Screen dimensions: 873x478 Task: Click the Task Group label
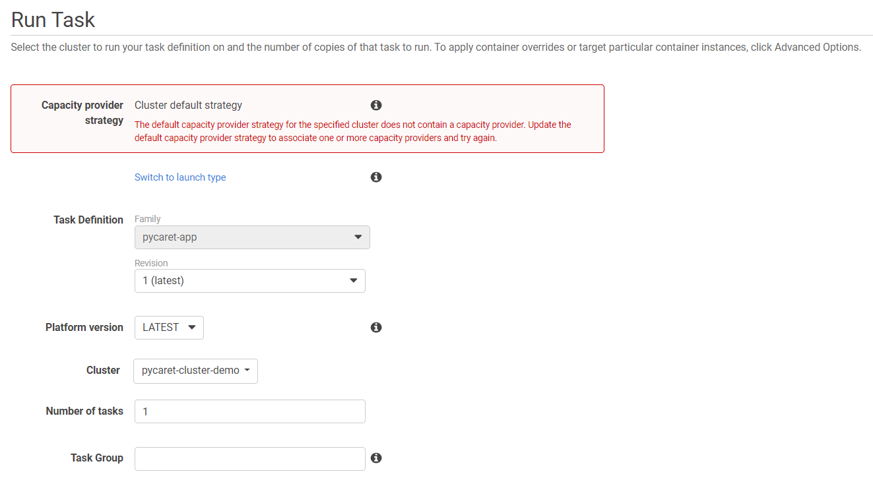point(97,458)
